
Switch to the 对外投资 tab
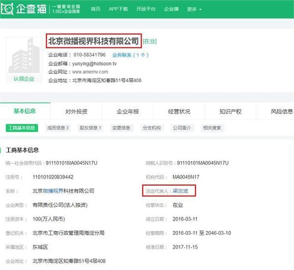[76, 112]
